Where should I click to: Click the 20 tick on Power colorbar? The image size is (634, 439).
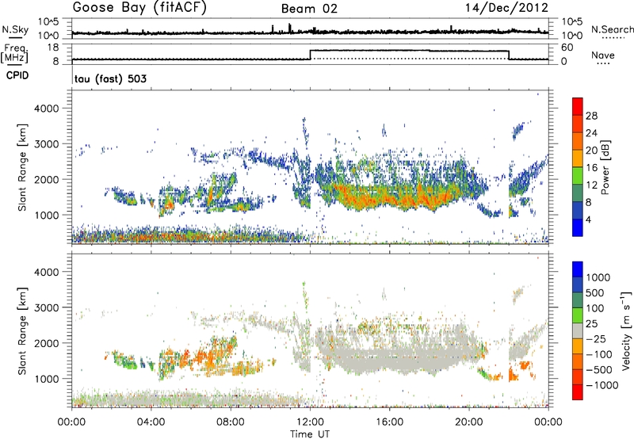(x=591, y=151)
